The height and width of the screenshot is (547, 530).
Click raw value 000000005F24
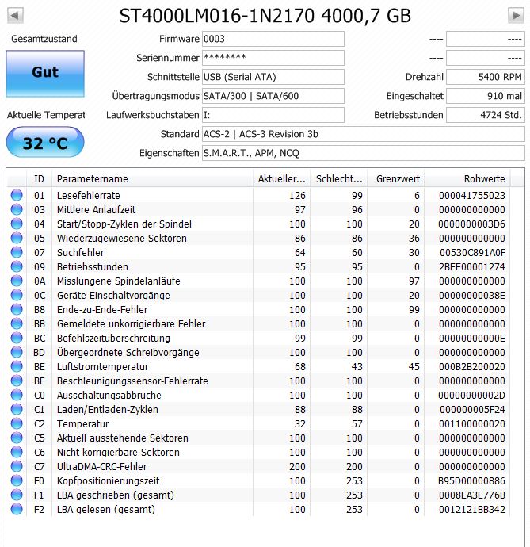(472, 410)
